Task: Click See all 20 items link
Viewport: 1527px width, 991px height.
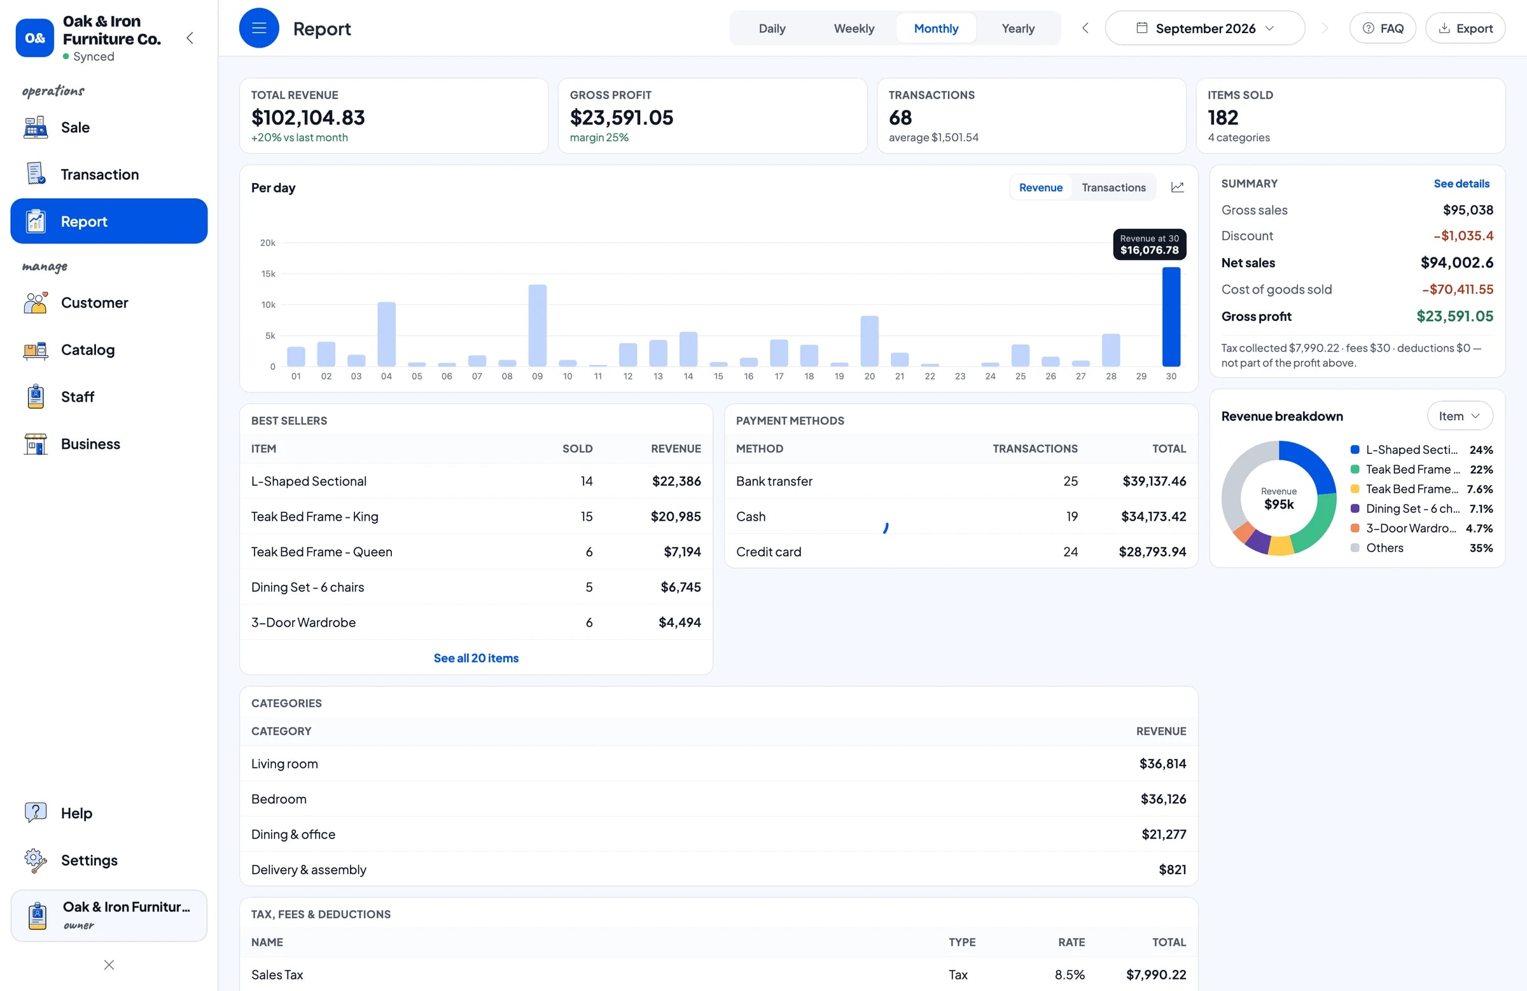Action: point(476,658)
